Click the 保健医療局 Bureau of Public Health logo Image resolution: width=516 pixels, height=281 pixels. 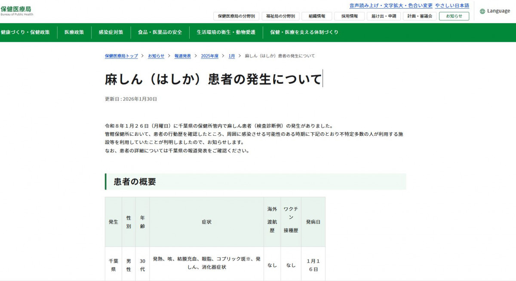(x=16, y=11)
